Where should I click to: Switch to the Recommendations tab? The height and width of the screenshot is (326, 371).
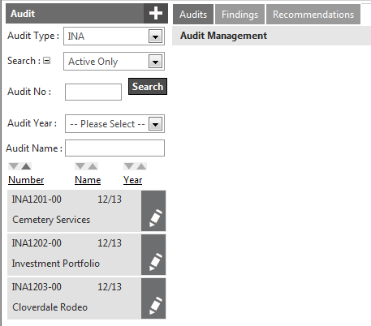(x=313, y=15)
